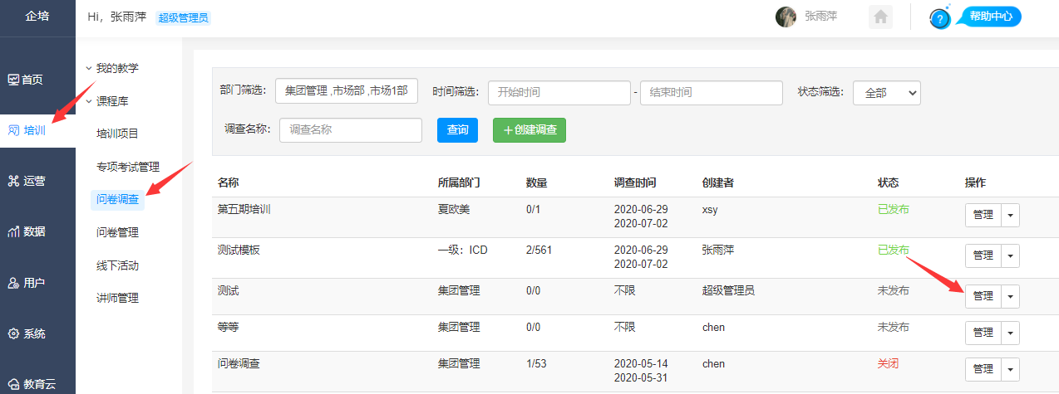Click the red 关闭 status text
The width and height of the screenshot is (1059, 394).
tap(888, 363)
